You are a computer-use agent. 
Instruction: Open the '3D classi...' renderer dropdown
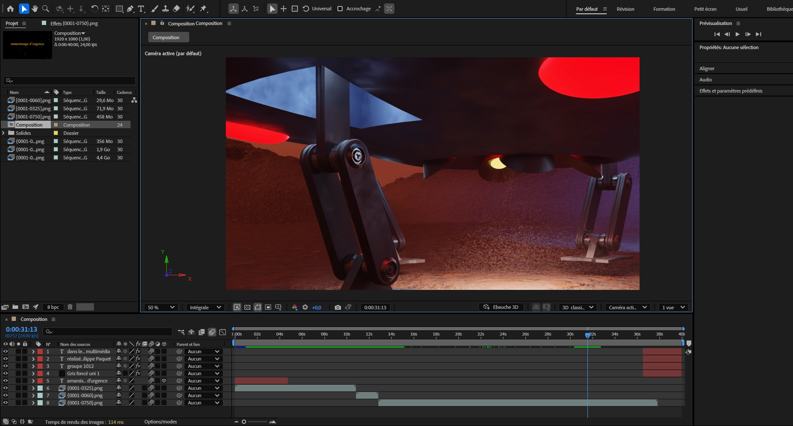click(x=578, y=307)
